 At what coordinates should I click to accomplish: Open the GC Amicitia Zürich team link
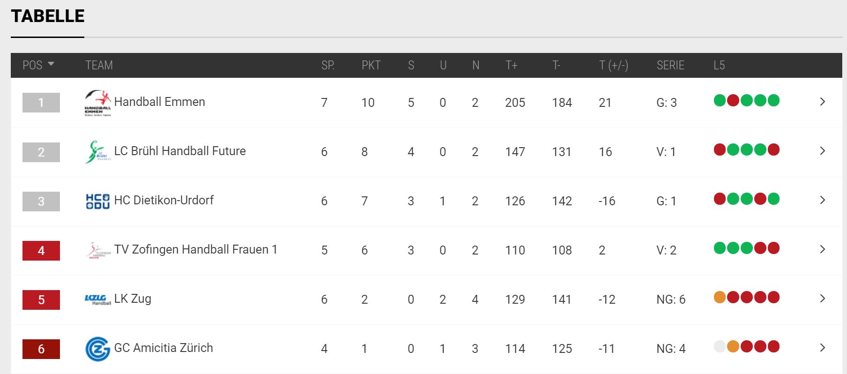(x=163, y=348)
